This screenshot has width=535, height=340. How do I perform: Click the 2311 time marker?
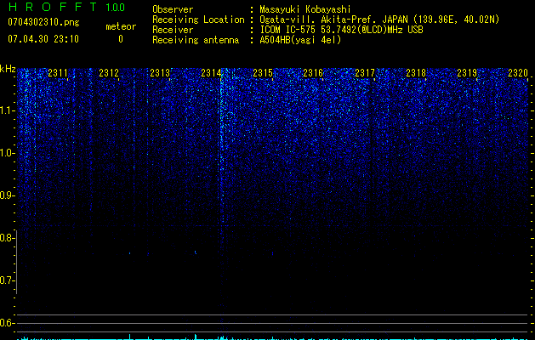pos(58,72)
